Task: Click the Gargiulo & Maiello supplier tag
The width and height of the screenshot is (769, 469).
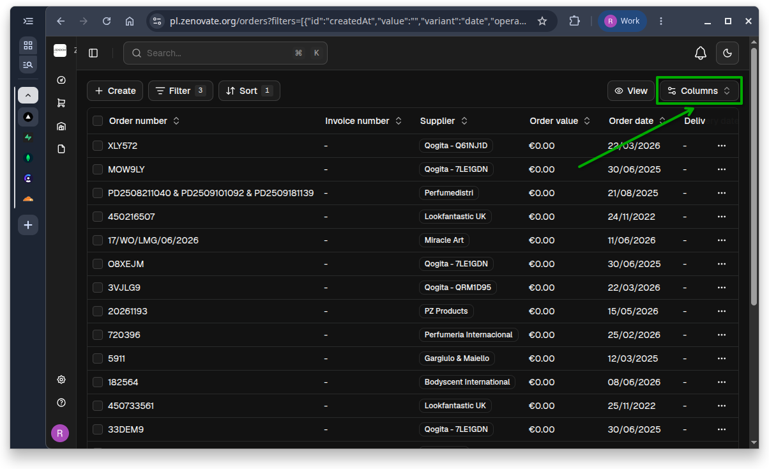Action: 457,358
